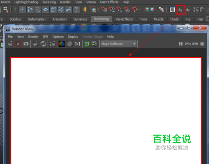Switch to the Subdivs shelf tab
The width and height of the screenshot is (209, 164).
15,19
